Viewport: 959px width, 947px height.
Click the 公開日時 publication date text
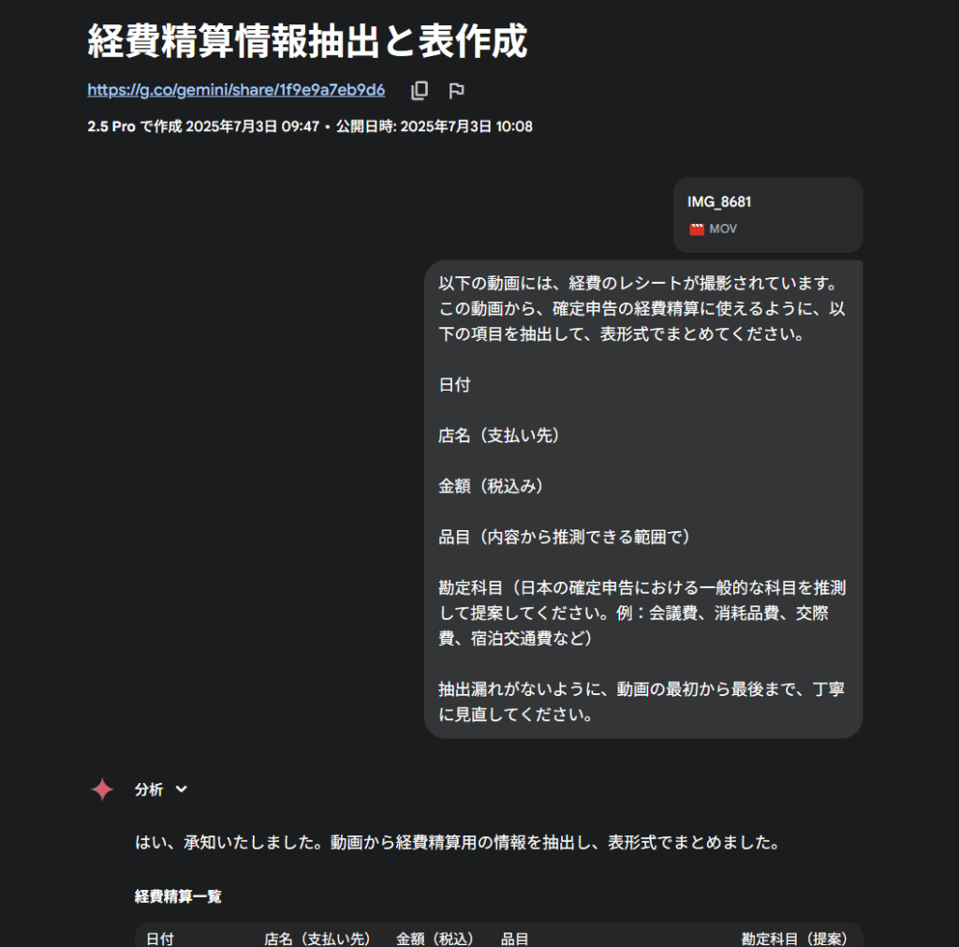tap(435, 126)
